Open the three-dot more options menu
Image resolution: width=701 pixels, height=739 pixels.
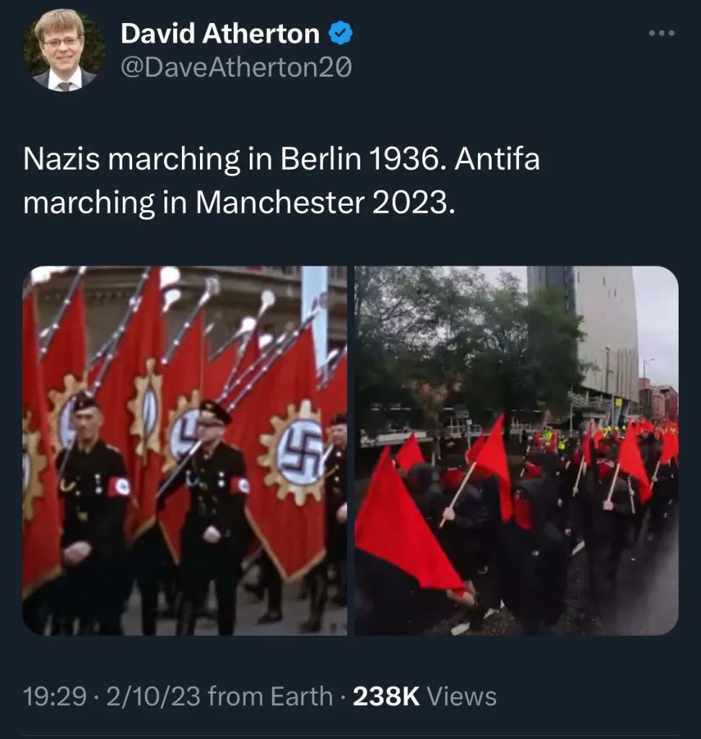click(x=661, y=33)
